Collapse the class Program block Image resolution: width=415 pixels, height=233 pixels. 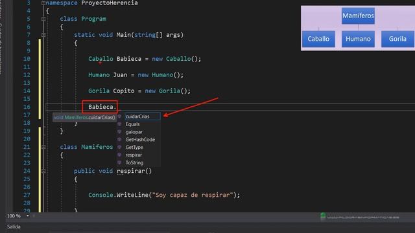(43, 19)
